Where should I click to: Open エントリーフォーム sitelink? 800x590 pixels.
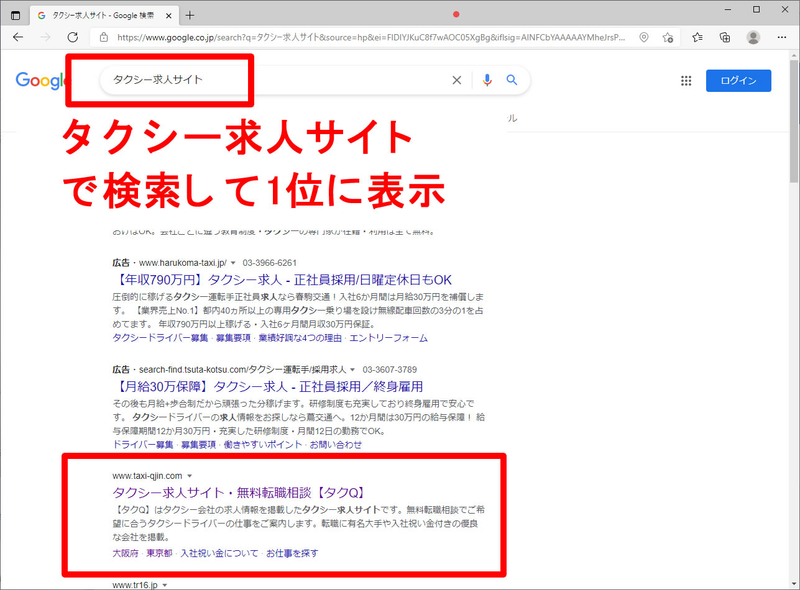[x=389, y=338]
